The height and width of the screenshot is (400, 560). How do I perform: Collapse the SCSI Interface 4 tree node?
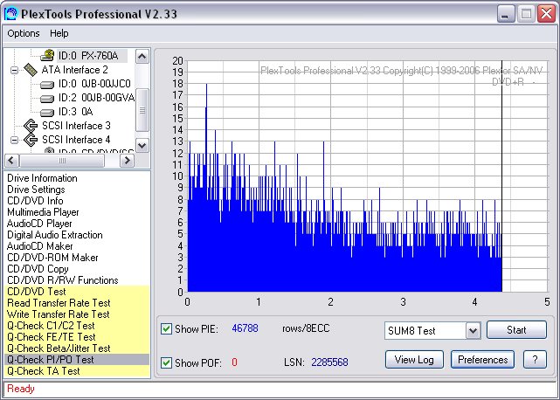14,140
